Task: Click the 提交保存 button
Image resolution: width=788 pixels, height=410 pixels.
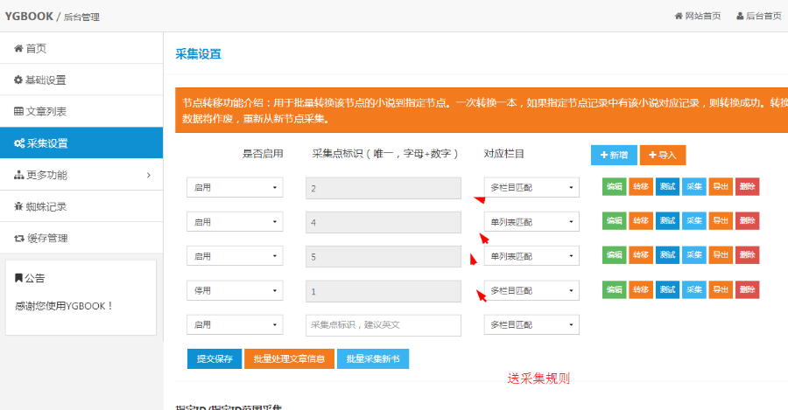Action: (215, 358)
